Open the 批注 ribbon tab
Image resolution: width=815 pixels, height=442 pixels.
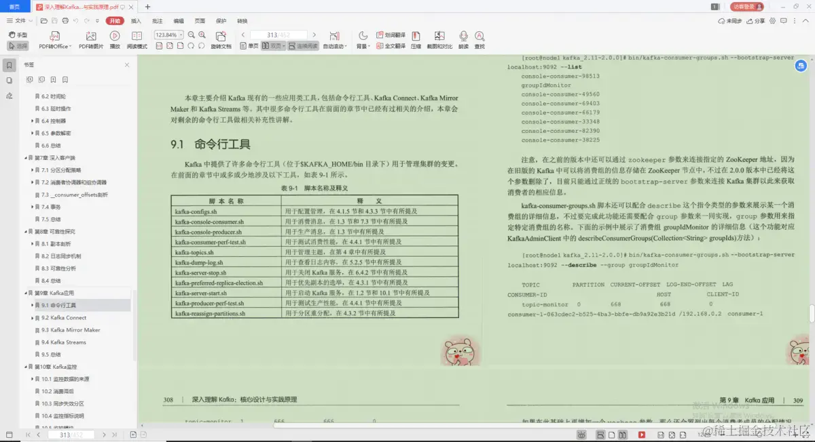click(158, 21)
